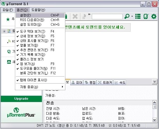Image resolution: width=159 pixels, height=129 pixels.
Task: Launch 설정 도우미(G) setup guide
Action: pos(40,24)
